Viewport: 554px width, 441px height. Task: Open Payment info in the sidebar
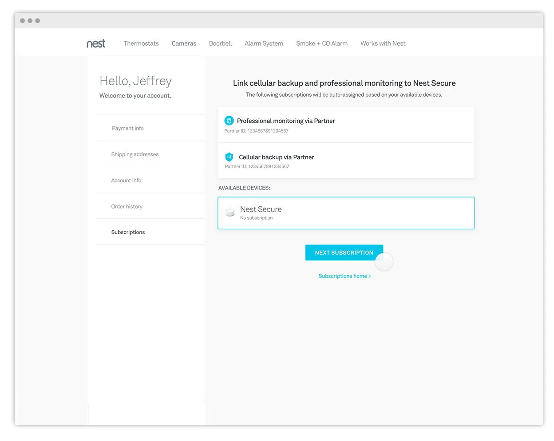pos(150,128)
